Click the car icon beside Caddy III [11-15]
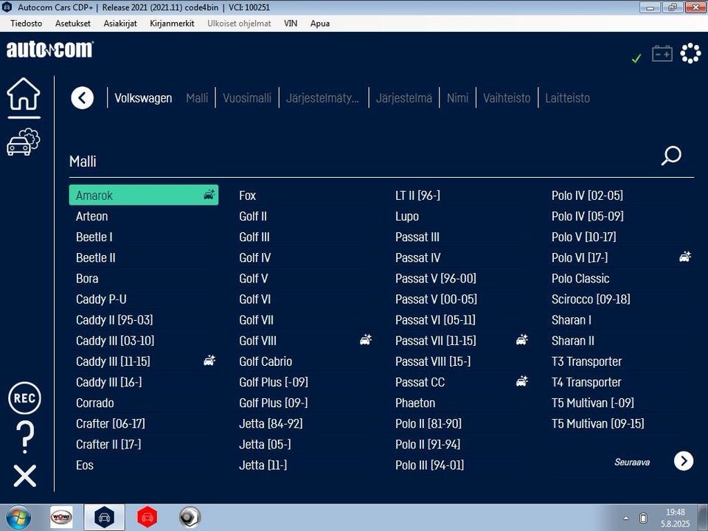 [x=209, y=361]
